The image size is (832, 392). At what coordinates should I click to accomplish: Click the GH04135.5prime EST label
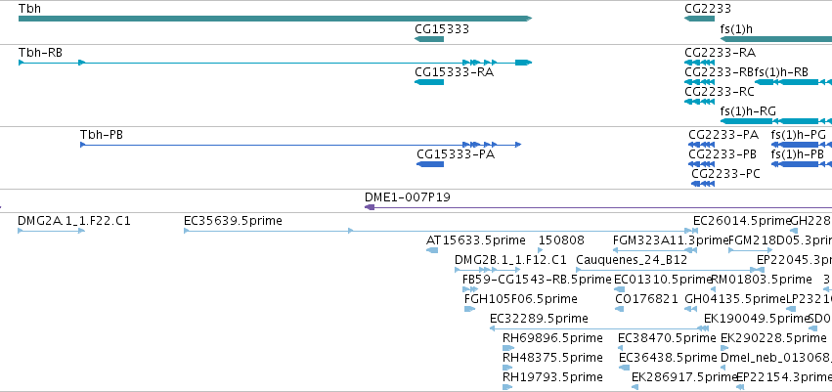[x=735, y=299]
